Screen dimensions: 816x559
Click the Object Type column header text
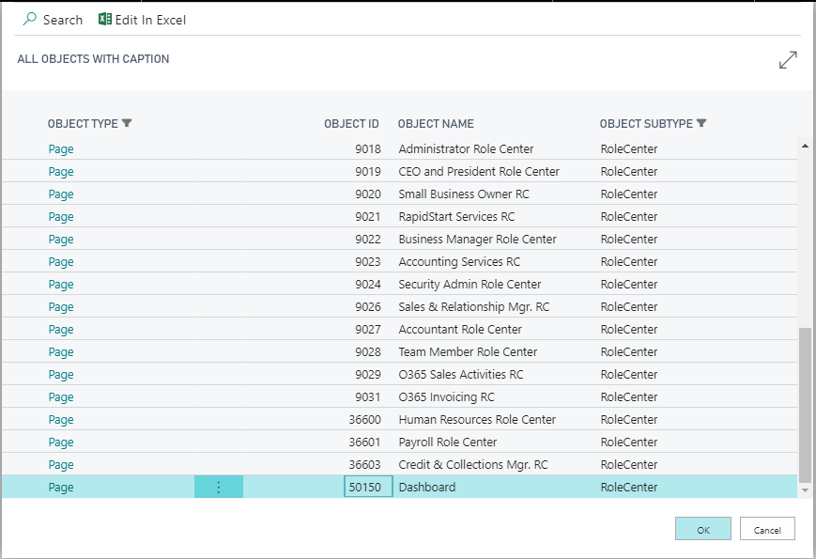83,124
